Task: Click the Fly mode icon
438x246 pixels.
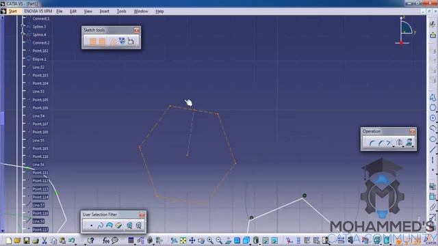Action: [x=174, y=241]
